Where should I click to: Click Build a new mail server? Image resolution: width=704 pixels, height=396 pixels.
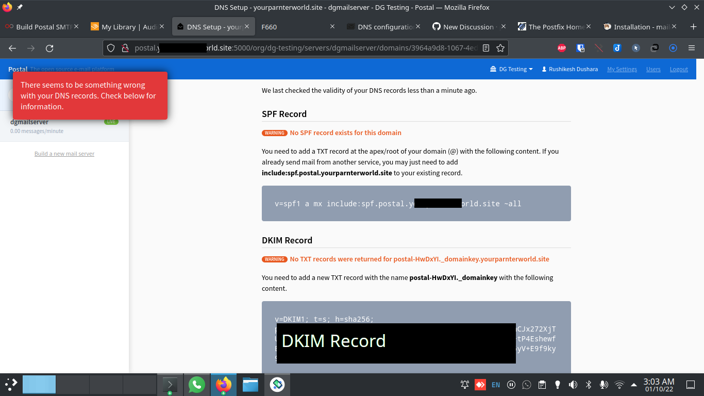(x=64, y=154)
